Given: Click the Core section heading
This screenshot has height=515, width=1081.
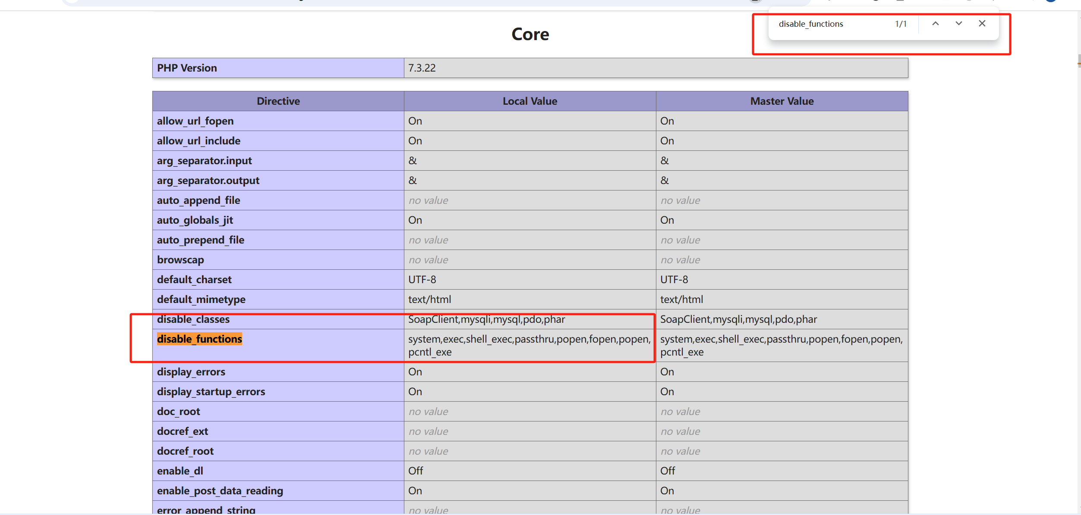Looking at the screenshot, I should (x=530, y=34).
